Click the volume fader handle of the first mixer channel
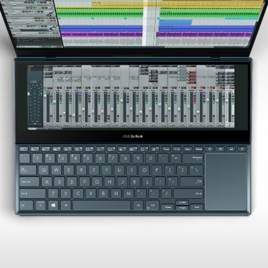Screen dimensions: 268x268 tap(45, 96)
